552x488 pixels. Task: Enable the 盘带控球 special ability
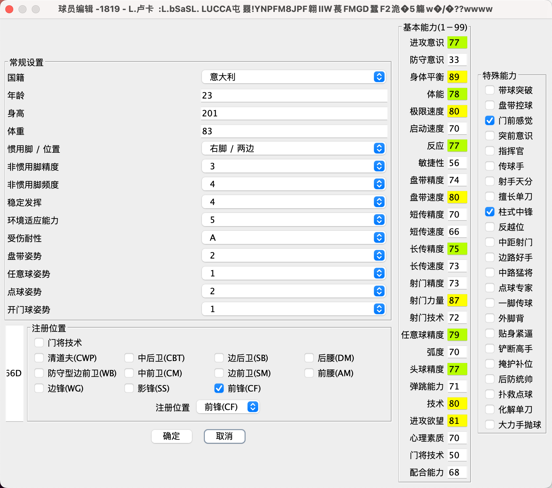coord(490,105)
